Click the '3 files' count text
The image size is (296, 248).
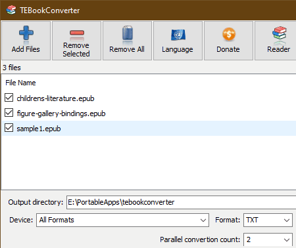click(12, 68)
